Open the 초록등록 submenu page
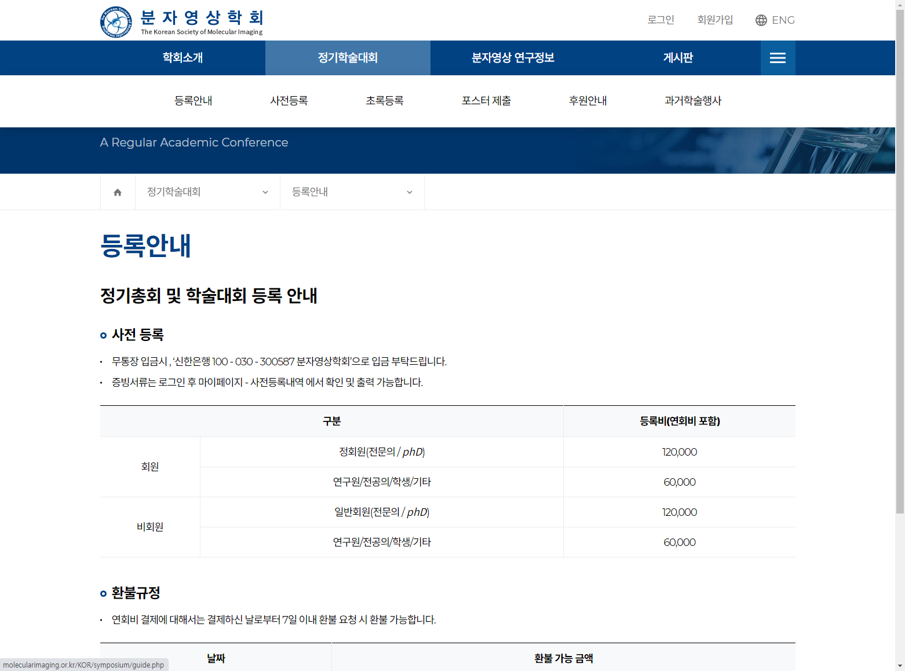The image size is (905, 671). [384, 101]
